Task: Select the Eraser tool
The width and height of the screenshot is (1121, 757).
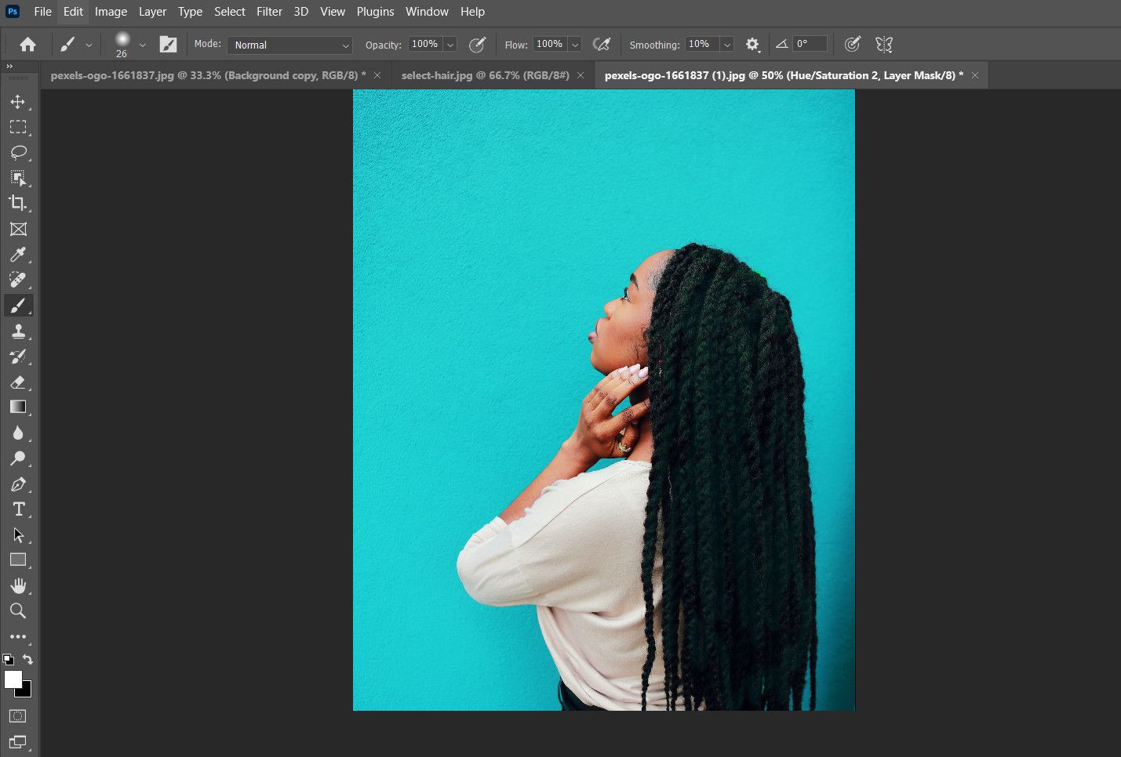Action: [x=19, y=382]
